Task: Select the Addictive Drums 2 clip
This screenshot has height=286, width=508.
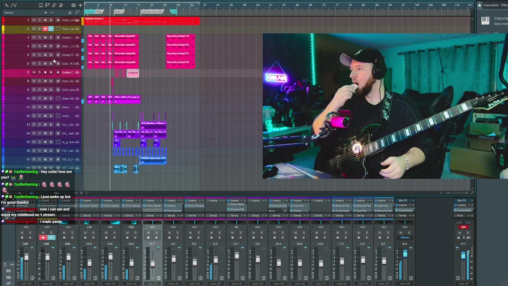Action: [142, 21]
